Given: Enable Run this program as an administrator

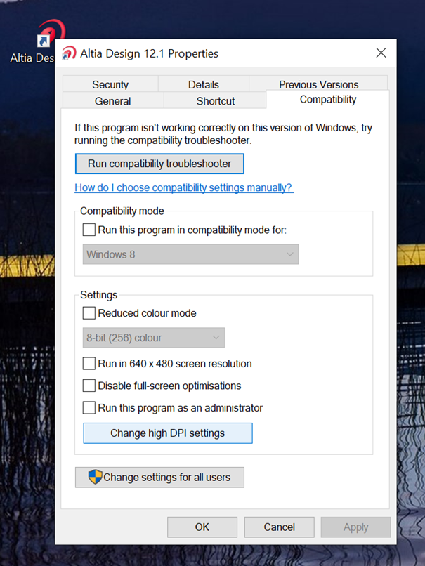Looking at the screenshot, I should [89, 407].
